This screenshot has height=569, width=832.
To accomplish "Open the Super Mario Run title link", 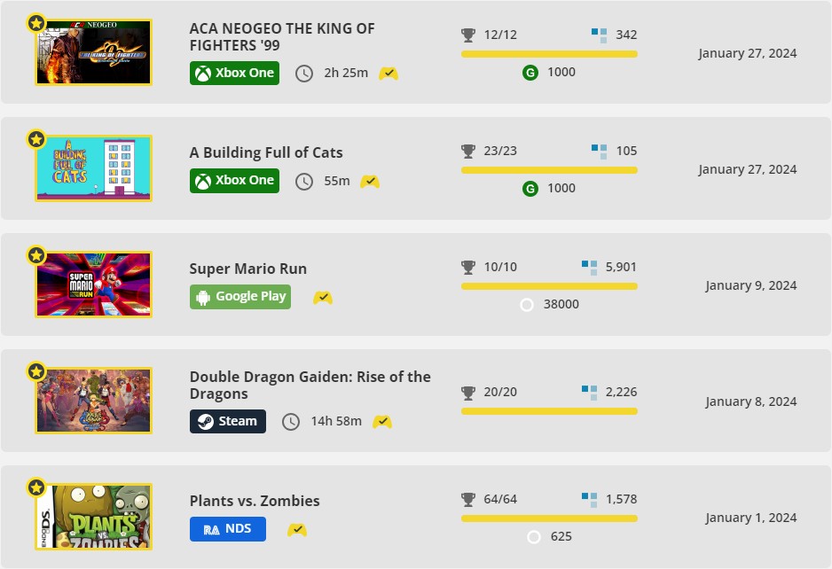I will 247,269.
